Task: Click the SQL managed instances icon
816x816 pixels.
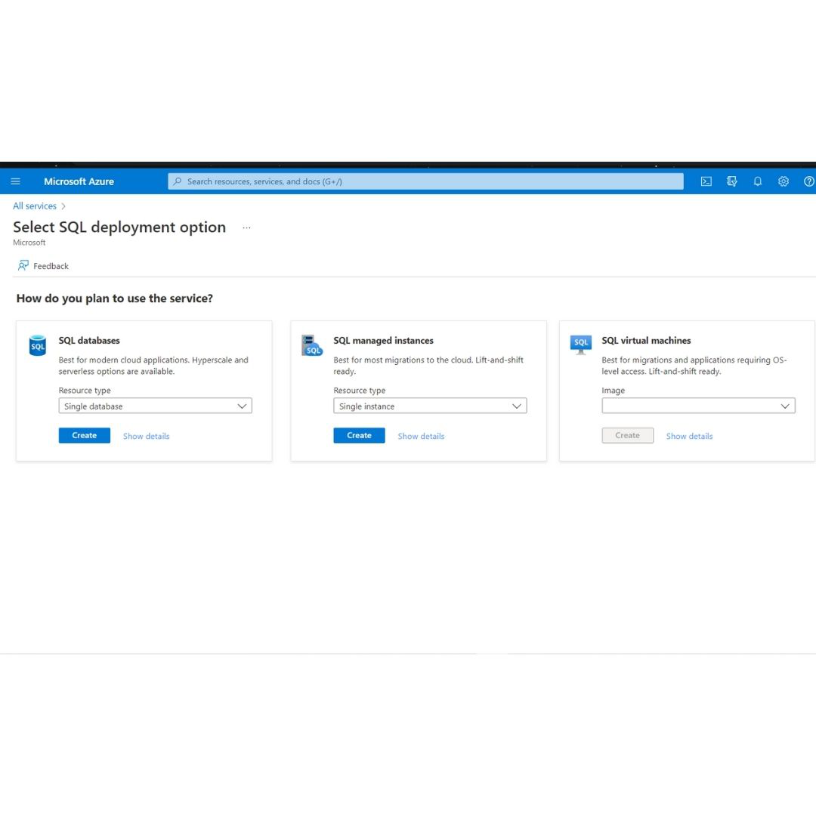Action: coord(312,345)
